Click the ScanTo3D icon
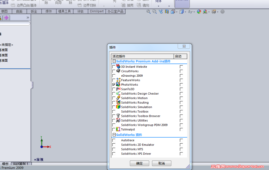The image size is (269, 170). tap(118, 89)
